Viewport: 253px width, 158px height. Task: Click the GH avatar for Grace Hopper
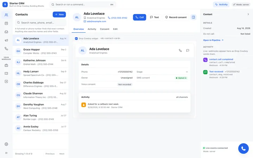coord(18,51)
